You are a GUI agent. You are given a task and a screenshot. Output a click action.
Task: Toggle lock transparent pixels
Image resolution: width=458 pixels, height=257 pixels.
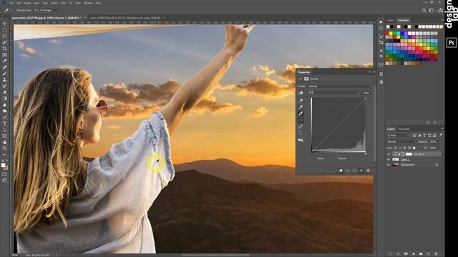click(396, 148)
